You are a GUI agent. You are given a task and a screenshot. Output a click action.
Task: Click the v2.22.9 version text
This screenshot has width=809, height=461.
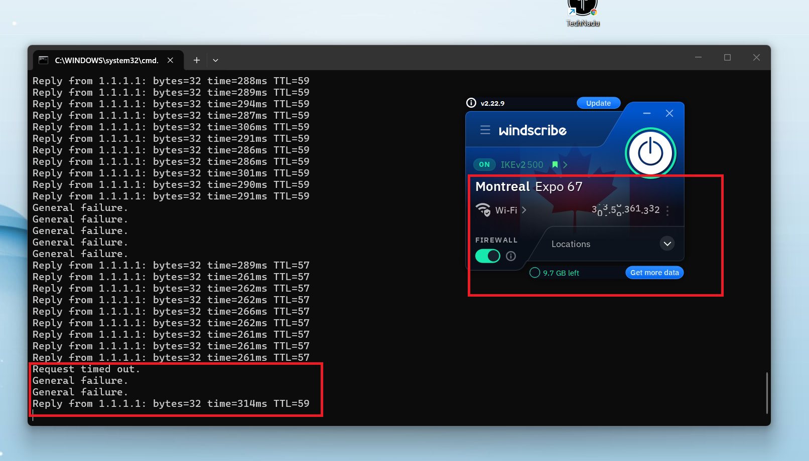pyautogui.click(x=492, y=103)
